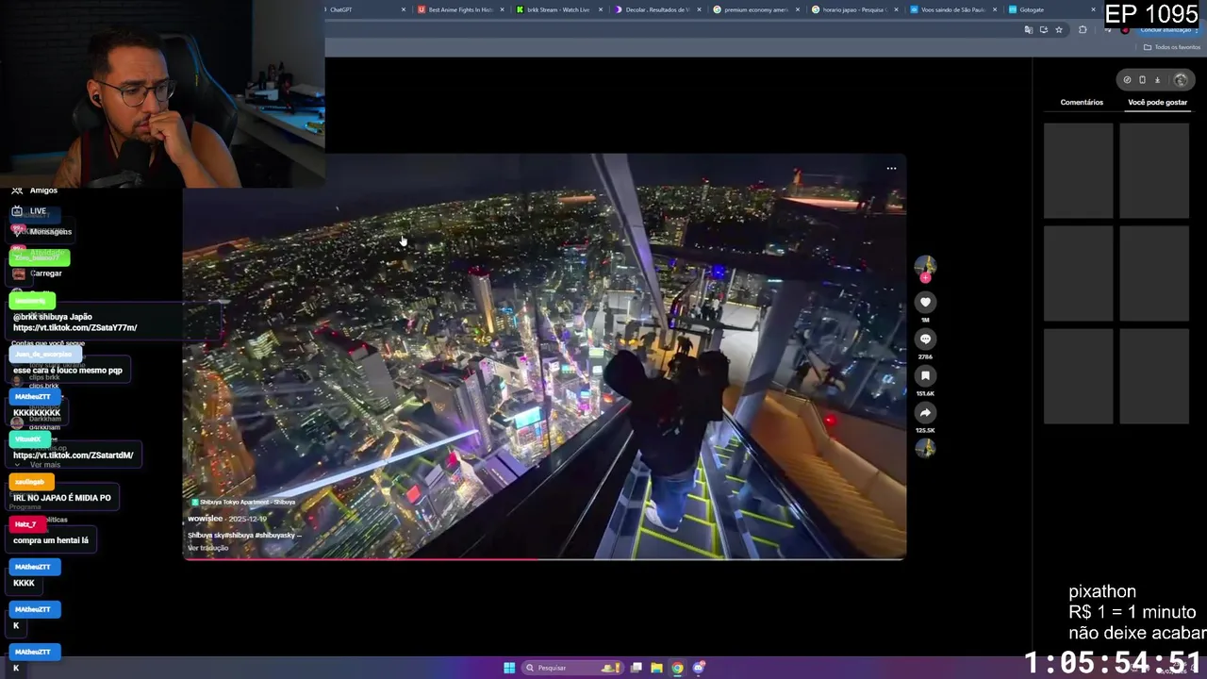The width and height of the screenshot is (1207, 679).
Task: Switch to premium economy american tab
Action: [x=755, y=9]
